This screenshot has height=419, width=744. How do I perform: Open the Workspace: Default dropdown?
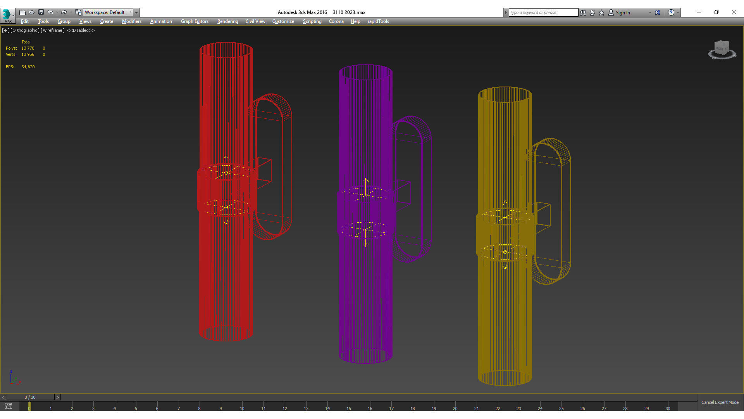(108, 12)
